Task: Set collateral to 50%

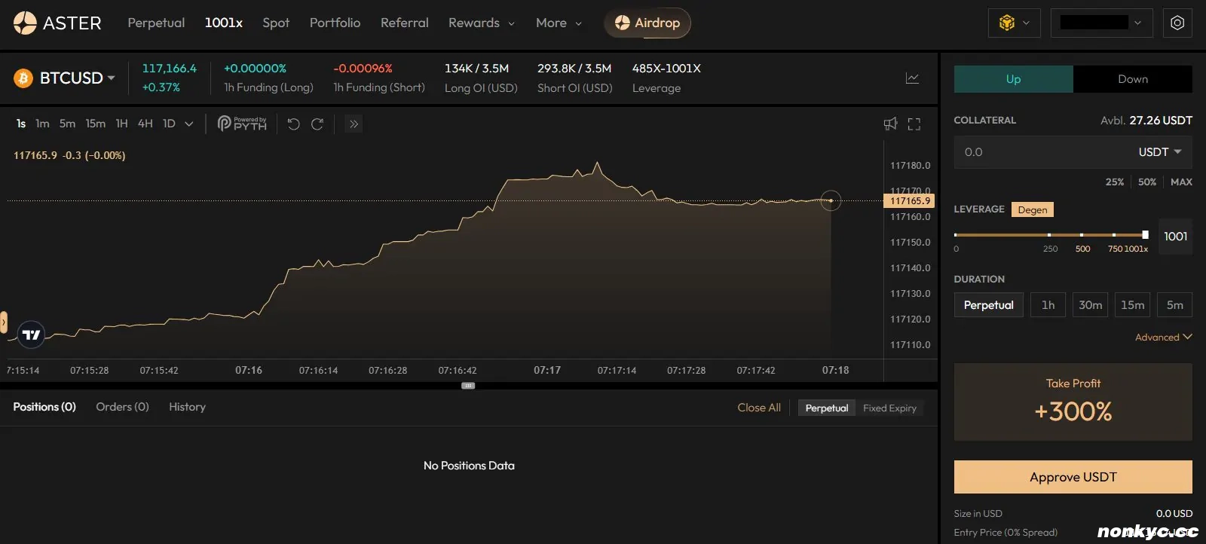Action: [1147, 182]
